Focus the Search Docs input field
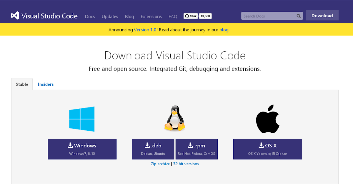 pyautogui.click(x=272, y=16)
